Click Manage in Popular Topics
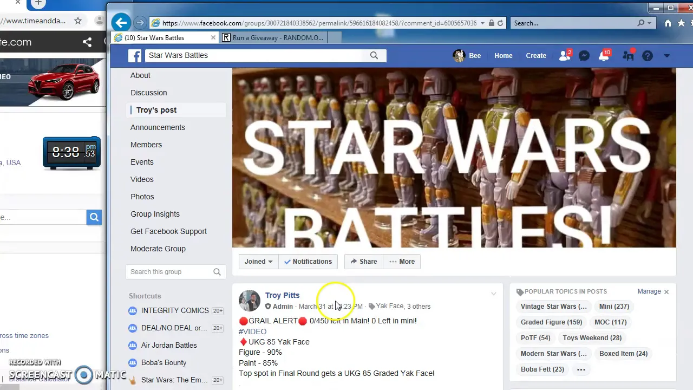Image resolution: width=693 pixels, height=390 pixels. pyautogui.click(x=649, y=291)
